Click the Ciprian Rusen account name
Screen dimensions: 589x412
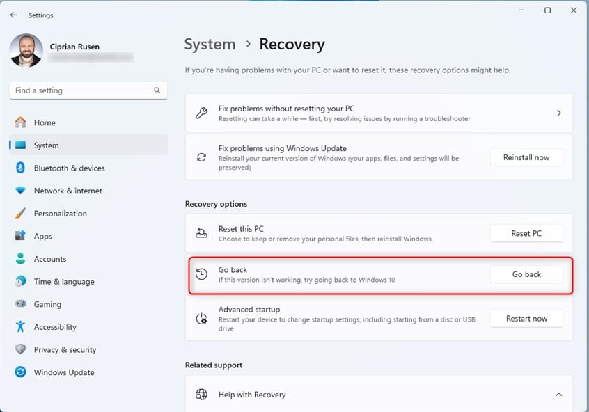[x=74, y=47]
